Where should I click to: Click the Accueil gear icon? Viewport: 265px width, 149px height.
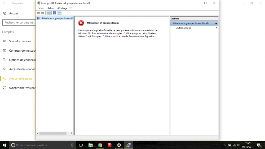point(5,13)
